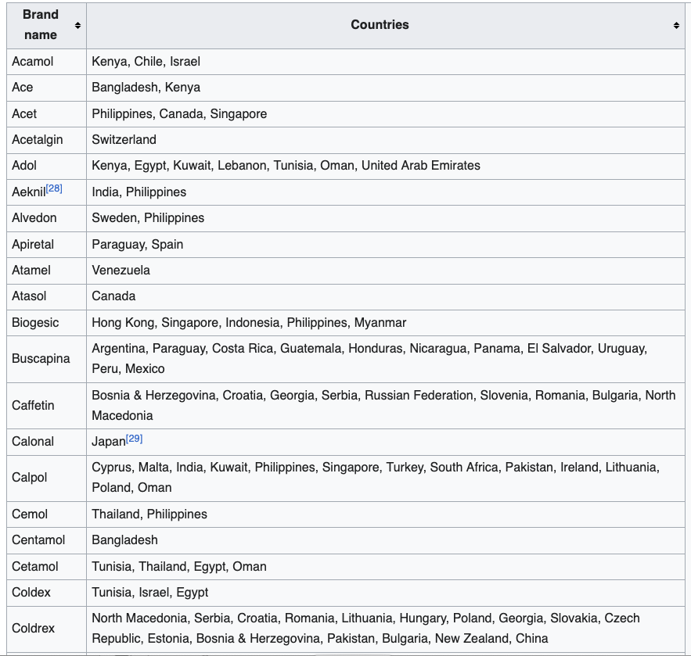The image size is (691, 656).
Task: Select the Atasol brand cell
Action: pos(47,297)
